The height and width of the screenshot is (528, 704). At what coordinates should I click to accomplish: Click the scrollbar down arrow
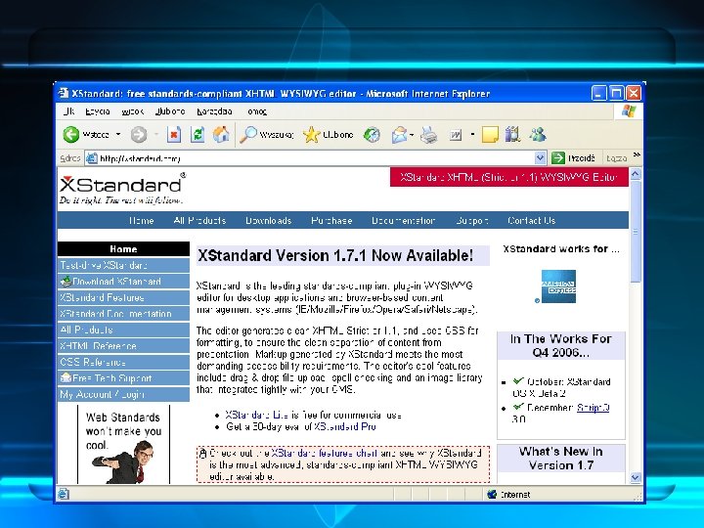click(x=636, y=478)
